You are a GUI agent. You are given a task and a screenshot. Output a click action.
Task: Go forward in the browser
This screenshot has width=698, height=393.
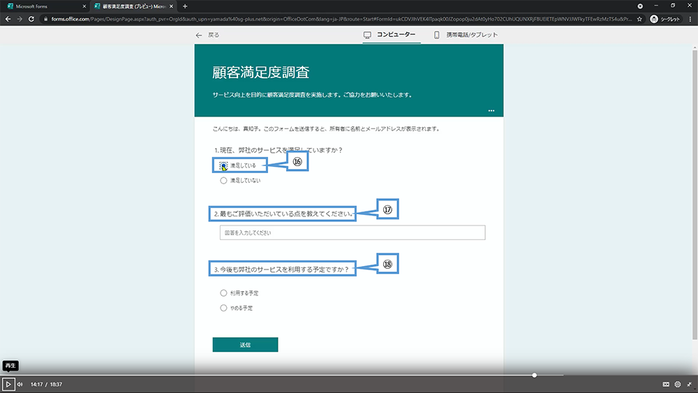(x=20, y=19)
